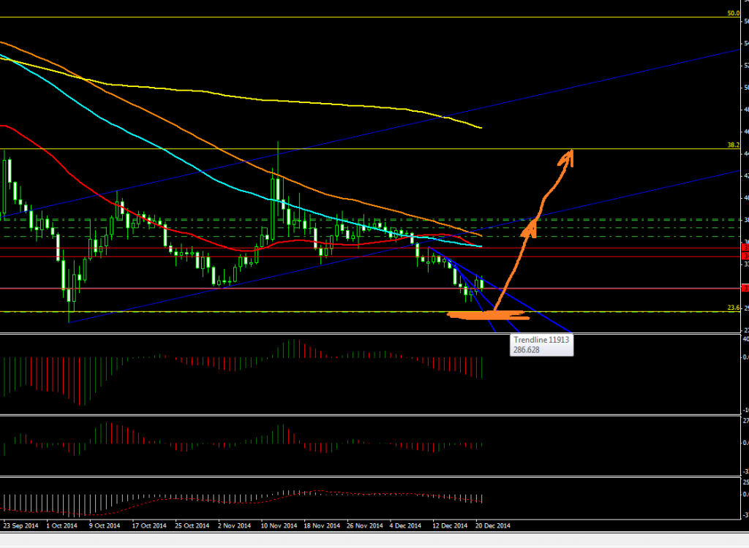Select the orange moving average line's right end
Screen dimensions: 749x548
coord(479,236)
